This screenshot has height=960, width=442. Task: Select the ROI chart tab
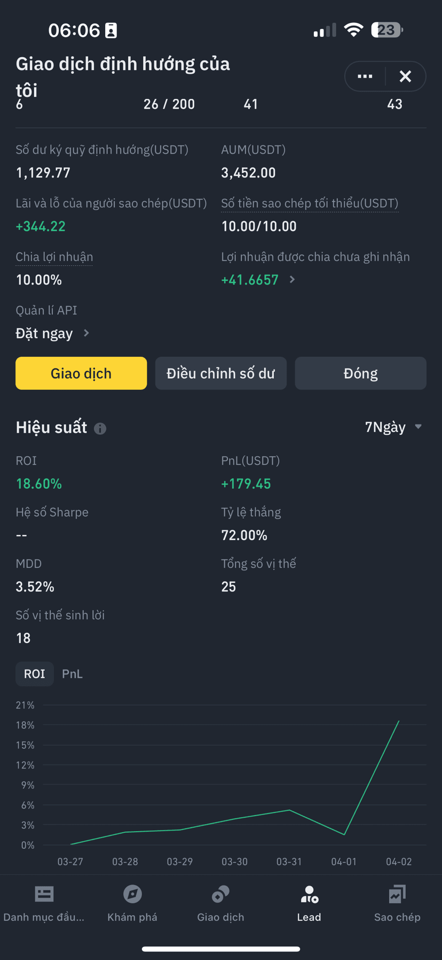pos(35,674)
